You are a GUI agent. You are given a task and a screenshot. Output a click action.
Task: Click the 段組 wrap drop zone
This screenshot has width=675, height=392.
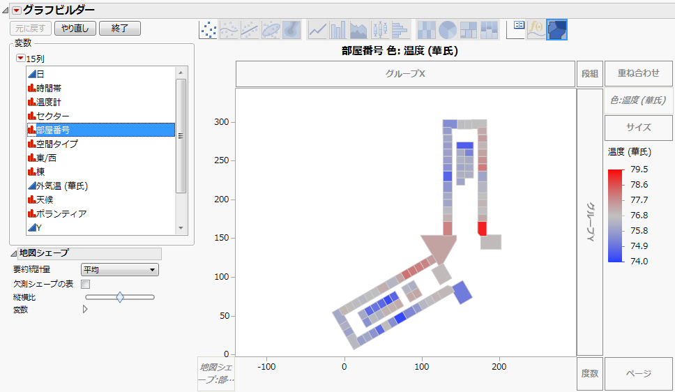pos(590,74)
